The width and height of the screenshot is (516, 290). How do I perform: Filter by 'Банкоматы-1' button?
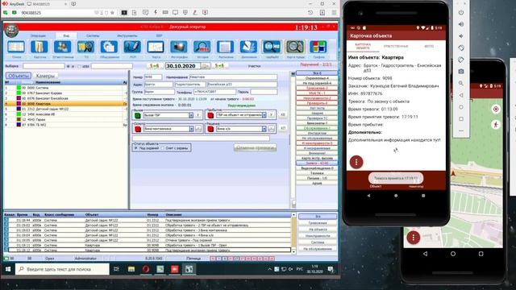(x=317, y=123)
